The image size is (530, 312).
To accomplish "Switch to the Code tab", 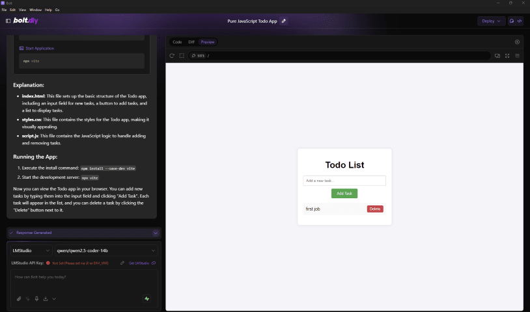I will click(177, 42).
